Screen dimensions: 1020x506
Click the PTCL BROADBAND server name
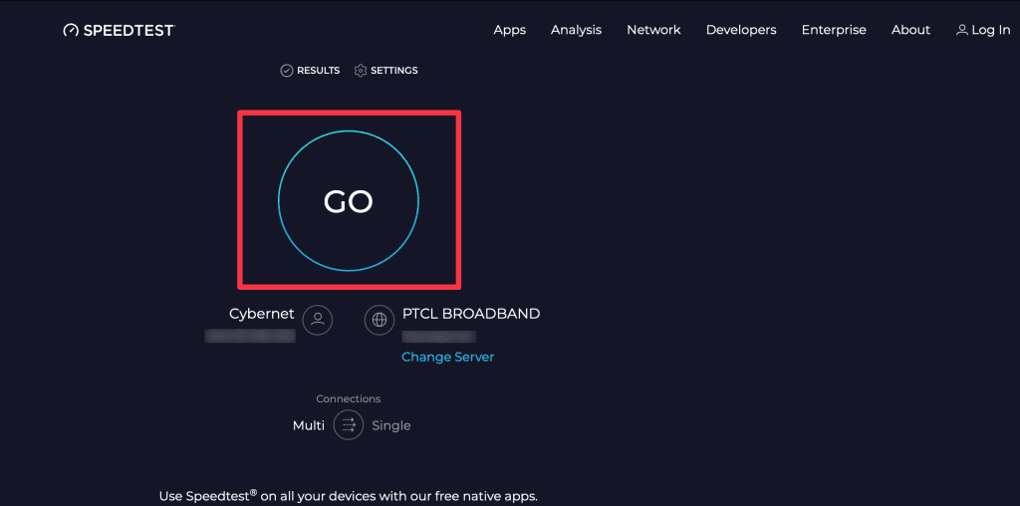pos(471,314)
